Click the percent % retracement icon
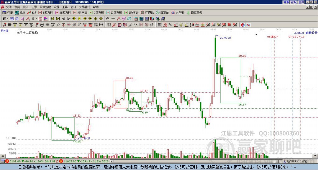Image resolution: width=318 pixels, height=170 pixels. tap(170, 25)
